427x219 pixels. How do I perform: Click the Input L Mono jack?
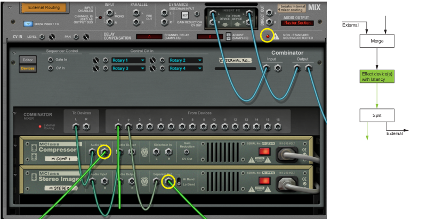(110, 13)
